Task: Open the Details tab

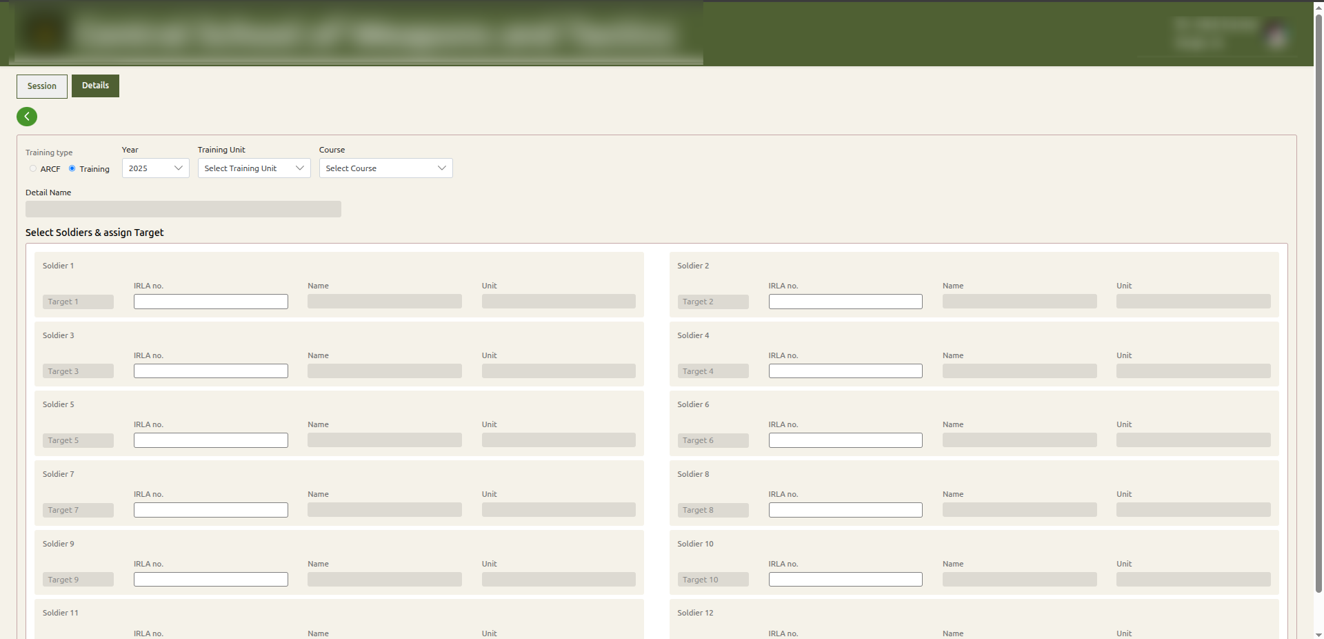Action: (95, 86)
